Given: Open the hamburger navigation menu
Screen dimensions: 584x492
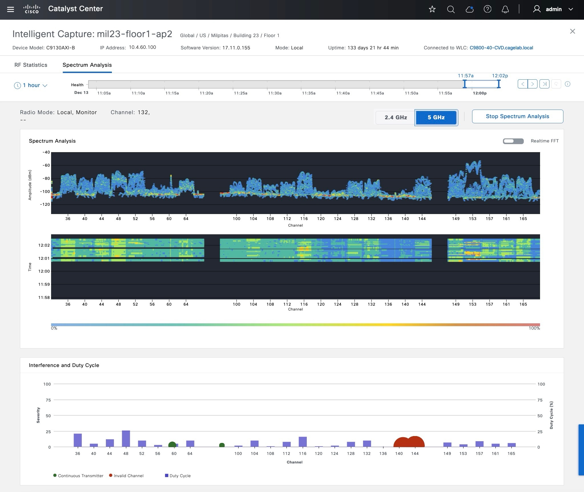Looking at the screenshot, I should [x=11, y=9].
